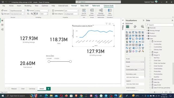
Task: Switch to the Cal Group page tab
Action: [32, 89]
